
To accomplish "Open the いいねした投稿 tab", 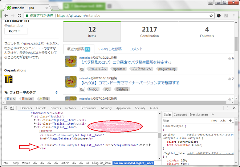I will 110,49.
